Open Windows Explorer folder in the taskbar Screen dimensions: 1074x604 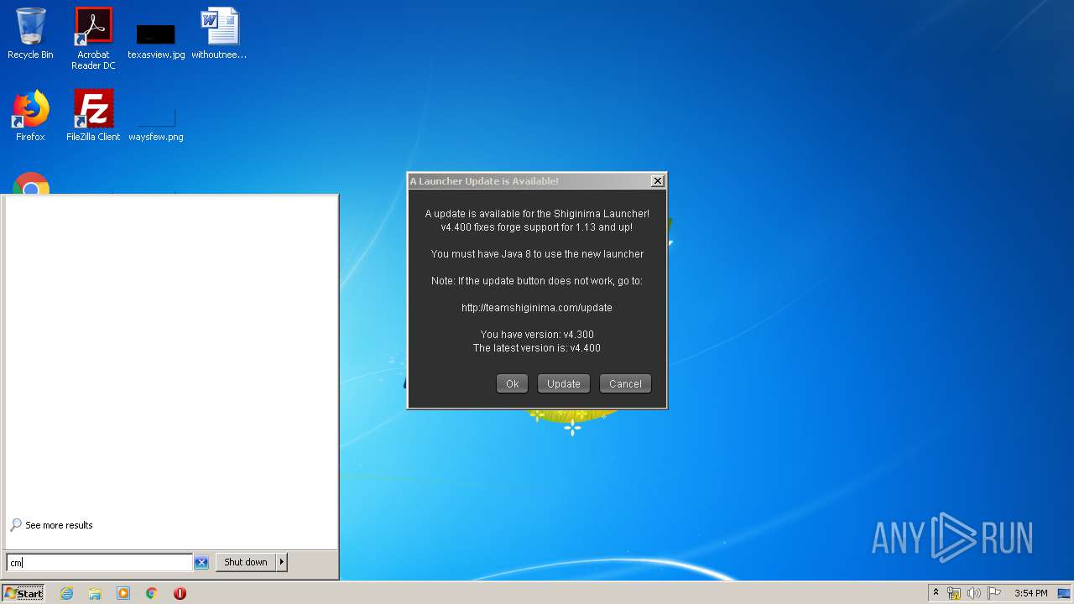[95, 593]
